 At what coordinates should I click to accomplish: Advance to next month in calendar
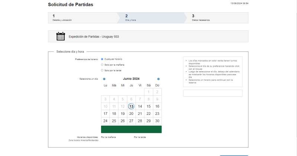tap(158, 79)
